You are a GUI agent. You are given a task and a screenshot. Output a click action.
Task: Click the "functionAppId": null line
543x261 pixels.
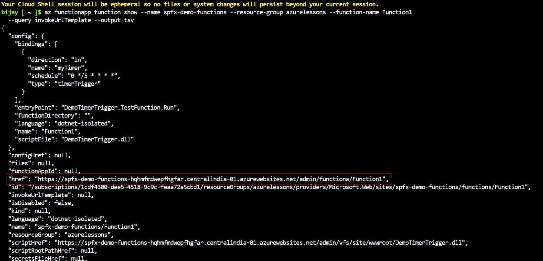point(44,171)
